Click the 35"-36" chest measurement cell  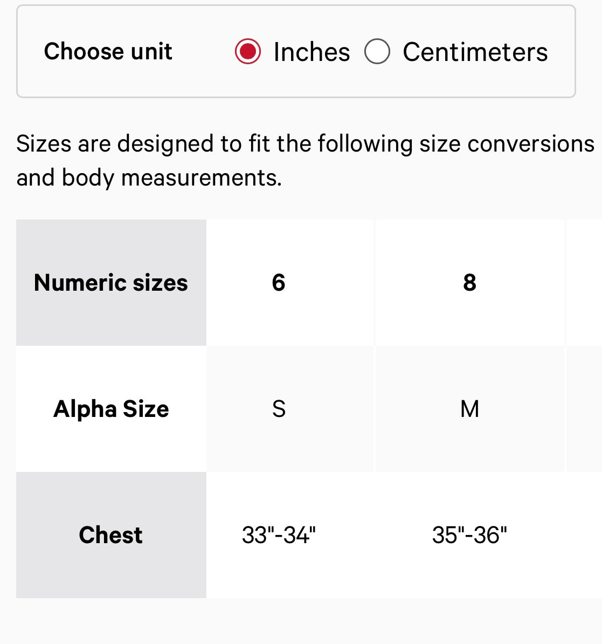pos(469,535)
